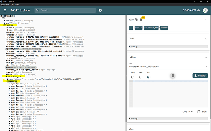211x131 pixels.
Task: Expand the firmware topic
Action: [x=5, y=21]
